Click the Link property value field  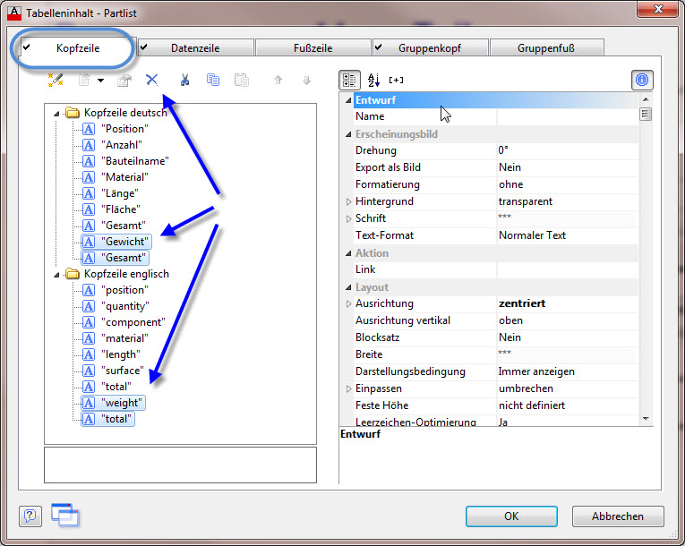[x=567, y=269]
